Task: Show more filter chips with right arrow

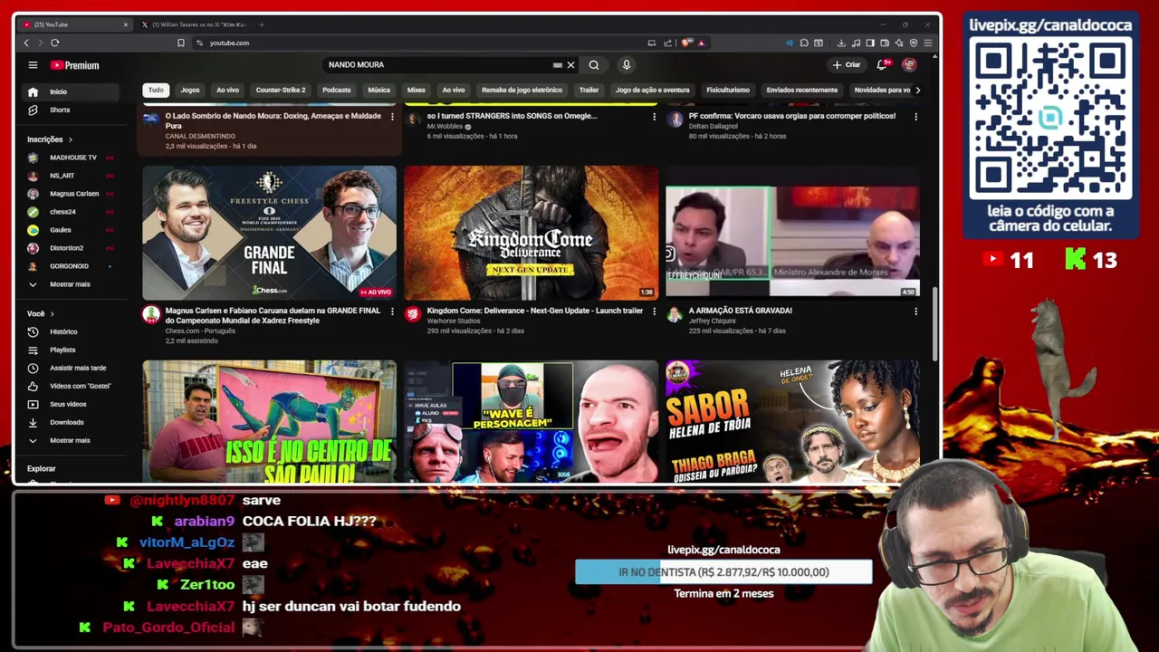Action: tap(917, 90)
